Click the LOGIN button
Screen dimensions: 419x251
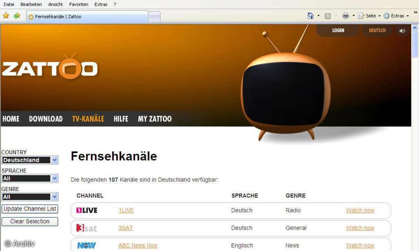tap(338, 30)
